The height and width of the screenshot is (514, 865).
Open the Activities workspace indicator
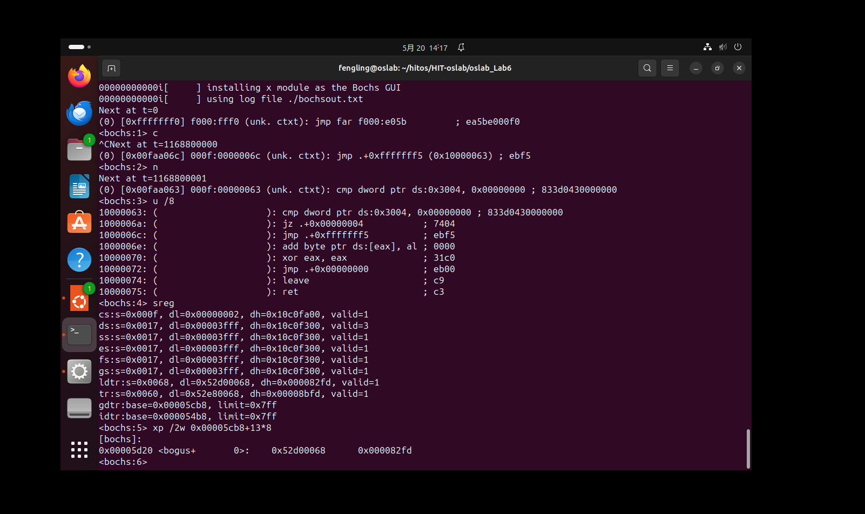pos(79,47)
